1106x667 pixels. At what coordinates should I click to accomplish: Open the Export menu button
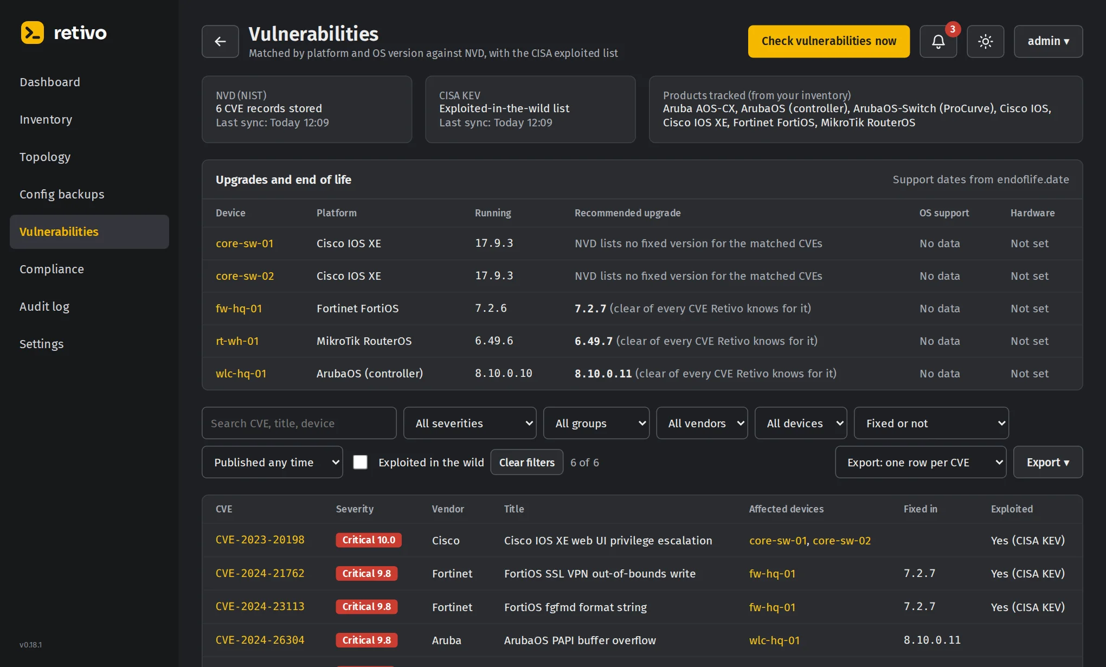pyautogui.click(x=1047, y=462)
